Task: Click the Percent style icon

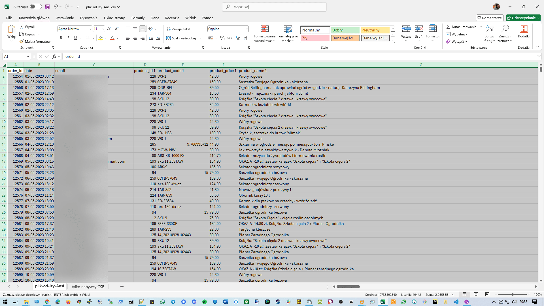Action: coord(222,38)
